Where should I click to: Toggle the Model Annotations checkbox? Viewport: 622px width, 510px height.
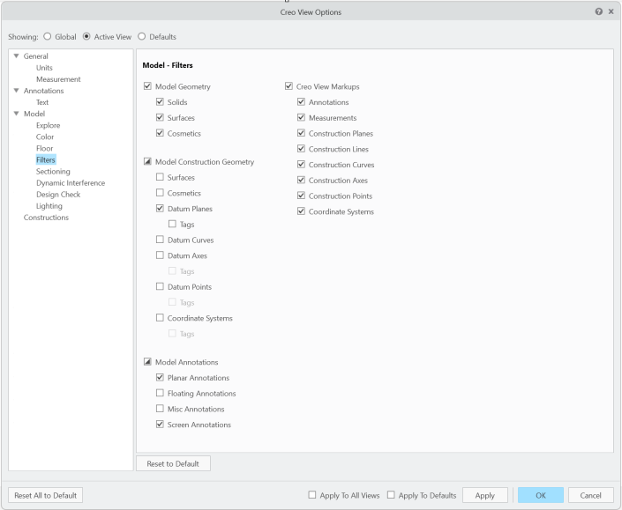pyautogui.click(x=147, y=361)
